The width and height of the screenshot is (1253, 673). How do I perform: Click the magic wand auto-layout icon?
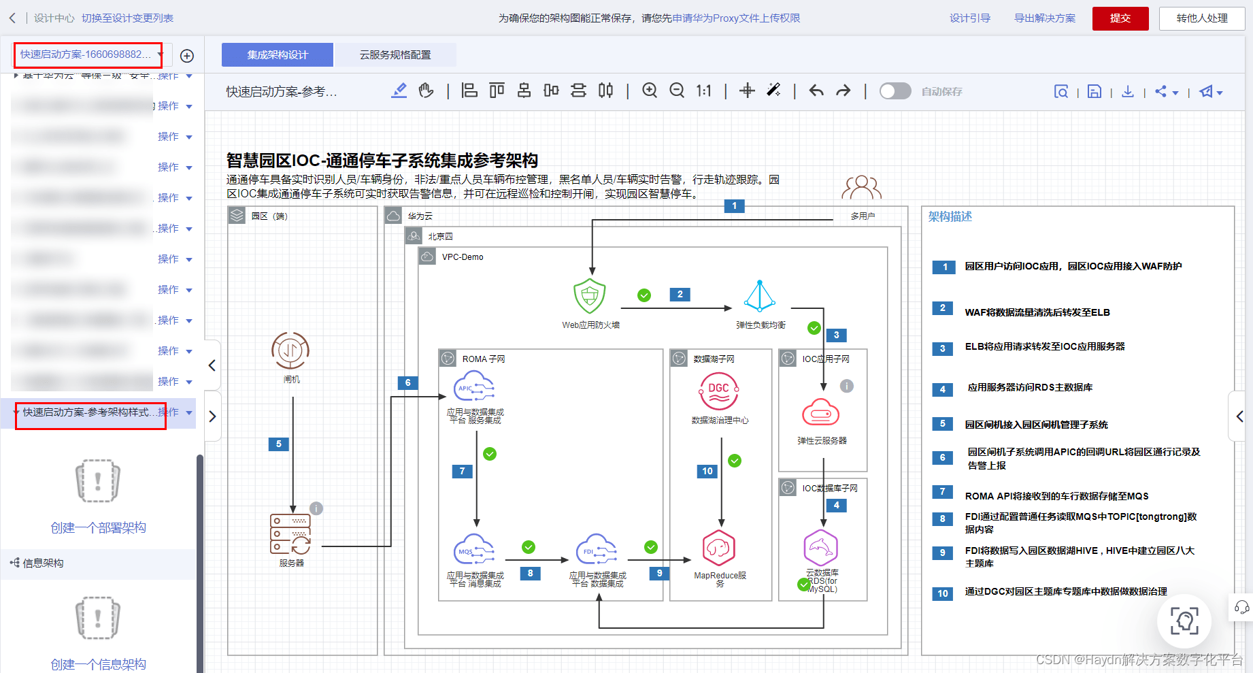click(773, 90)
